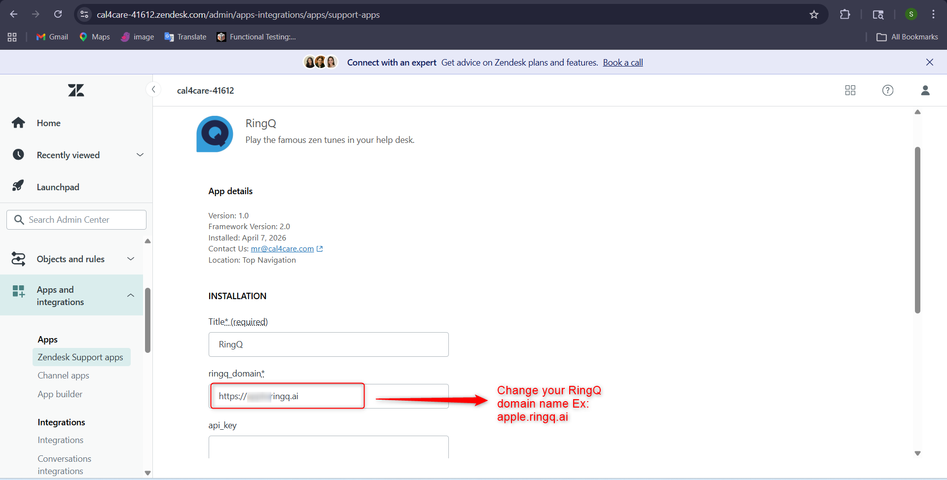Reload the current Zendesk page

pos(58,14)
